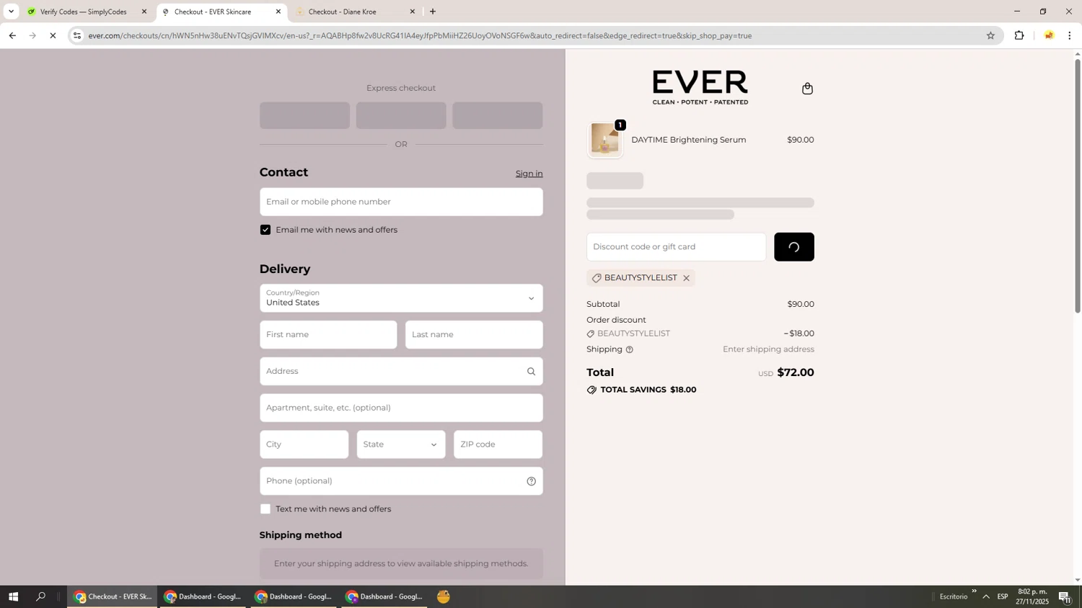Show hidden system tray icons
The height and width of the screenshot is (608, 1082).
pyautogui.click(x=986, y=596)
